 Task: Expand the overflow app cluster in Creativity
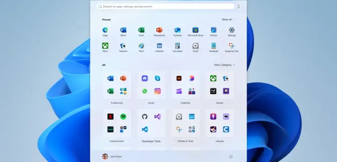192,91
